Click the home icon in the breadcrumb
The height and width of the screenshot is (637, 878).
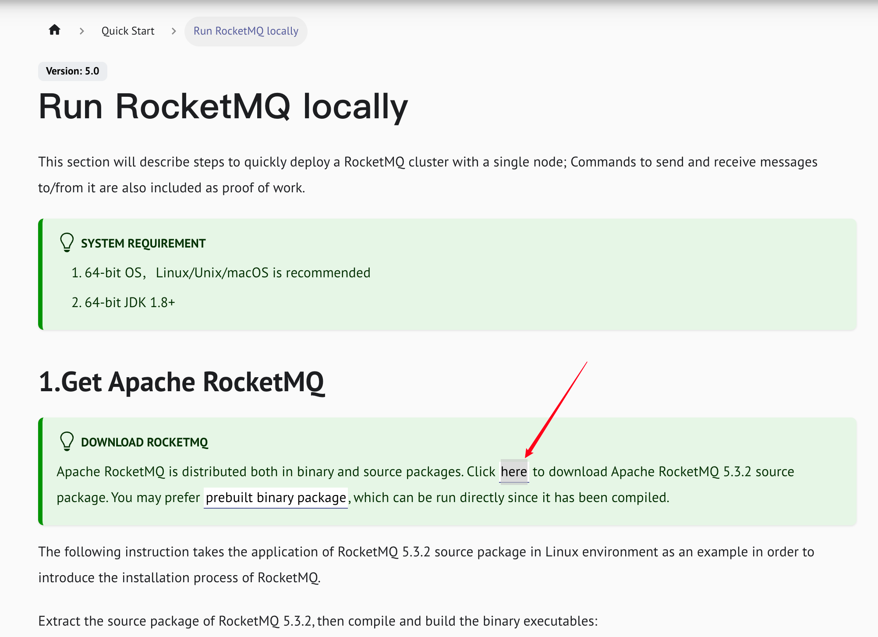[54, 30]
